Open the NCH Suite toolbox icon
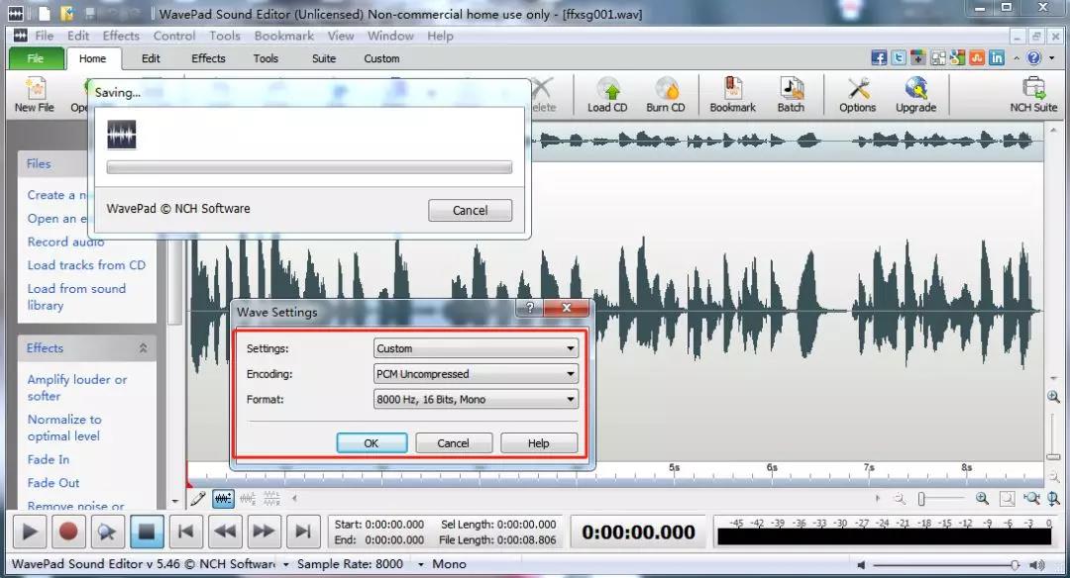The width and height of the screenshot is (1070, 578). click(1033, 95)
